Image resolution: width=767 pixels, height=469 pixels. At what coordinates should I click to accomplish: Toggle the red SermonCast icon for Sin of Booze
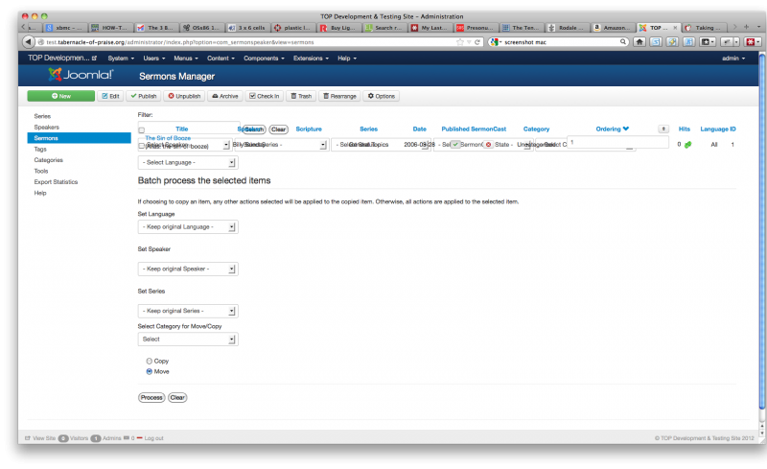coord(488,145)
